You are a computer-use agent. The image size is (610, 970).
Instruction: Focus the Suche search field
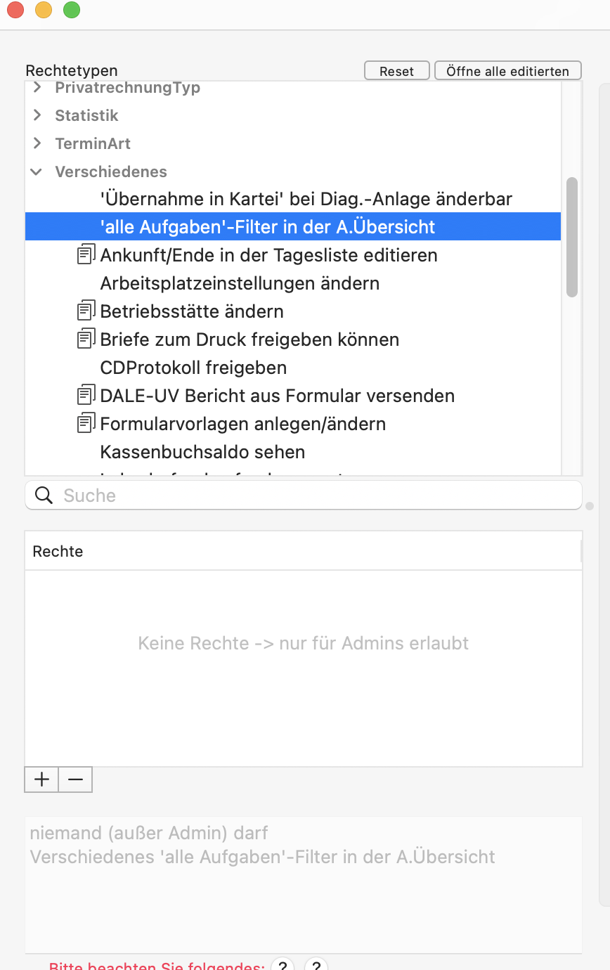(x=304, y=496)
